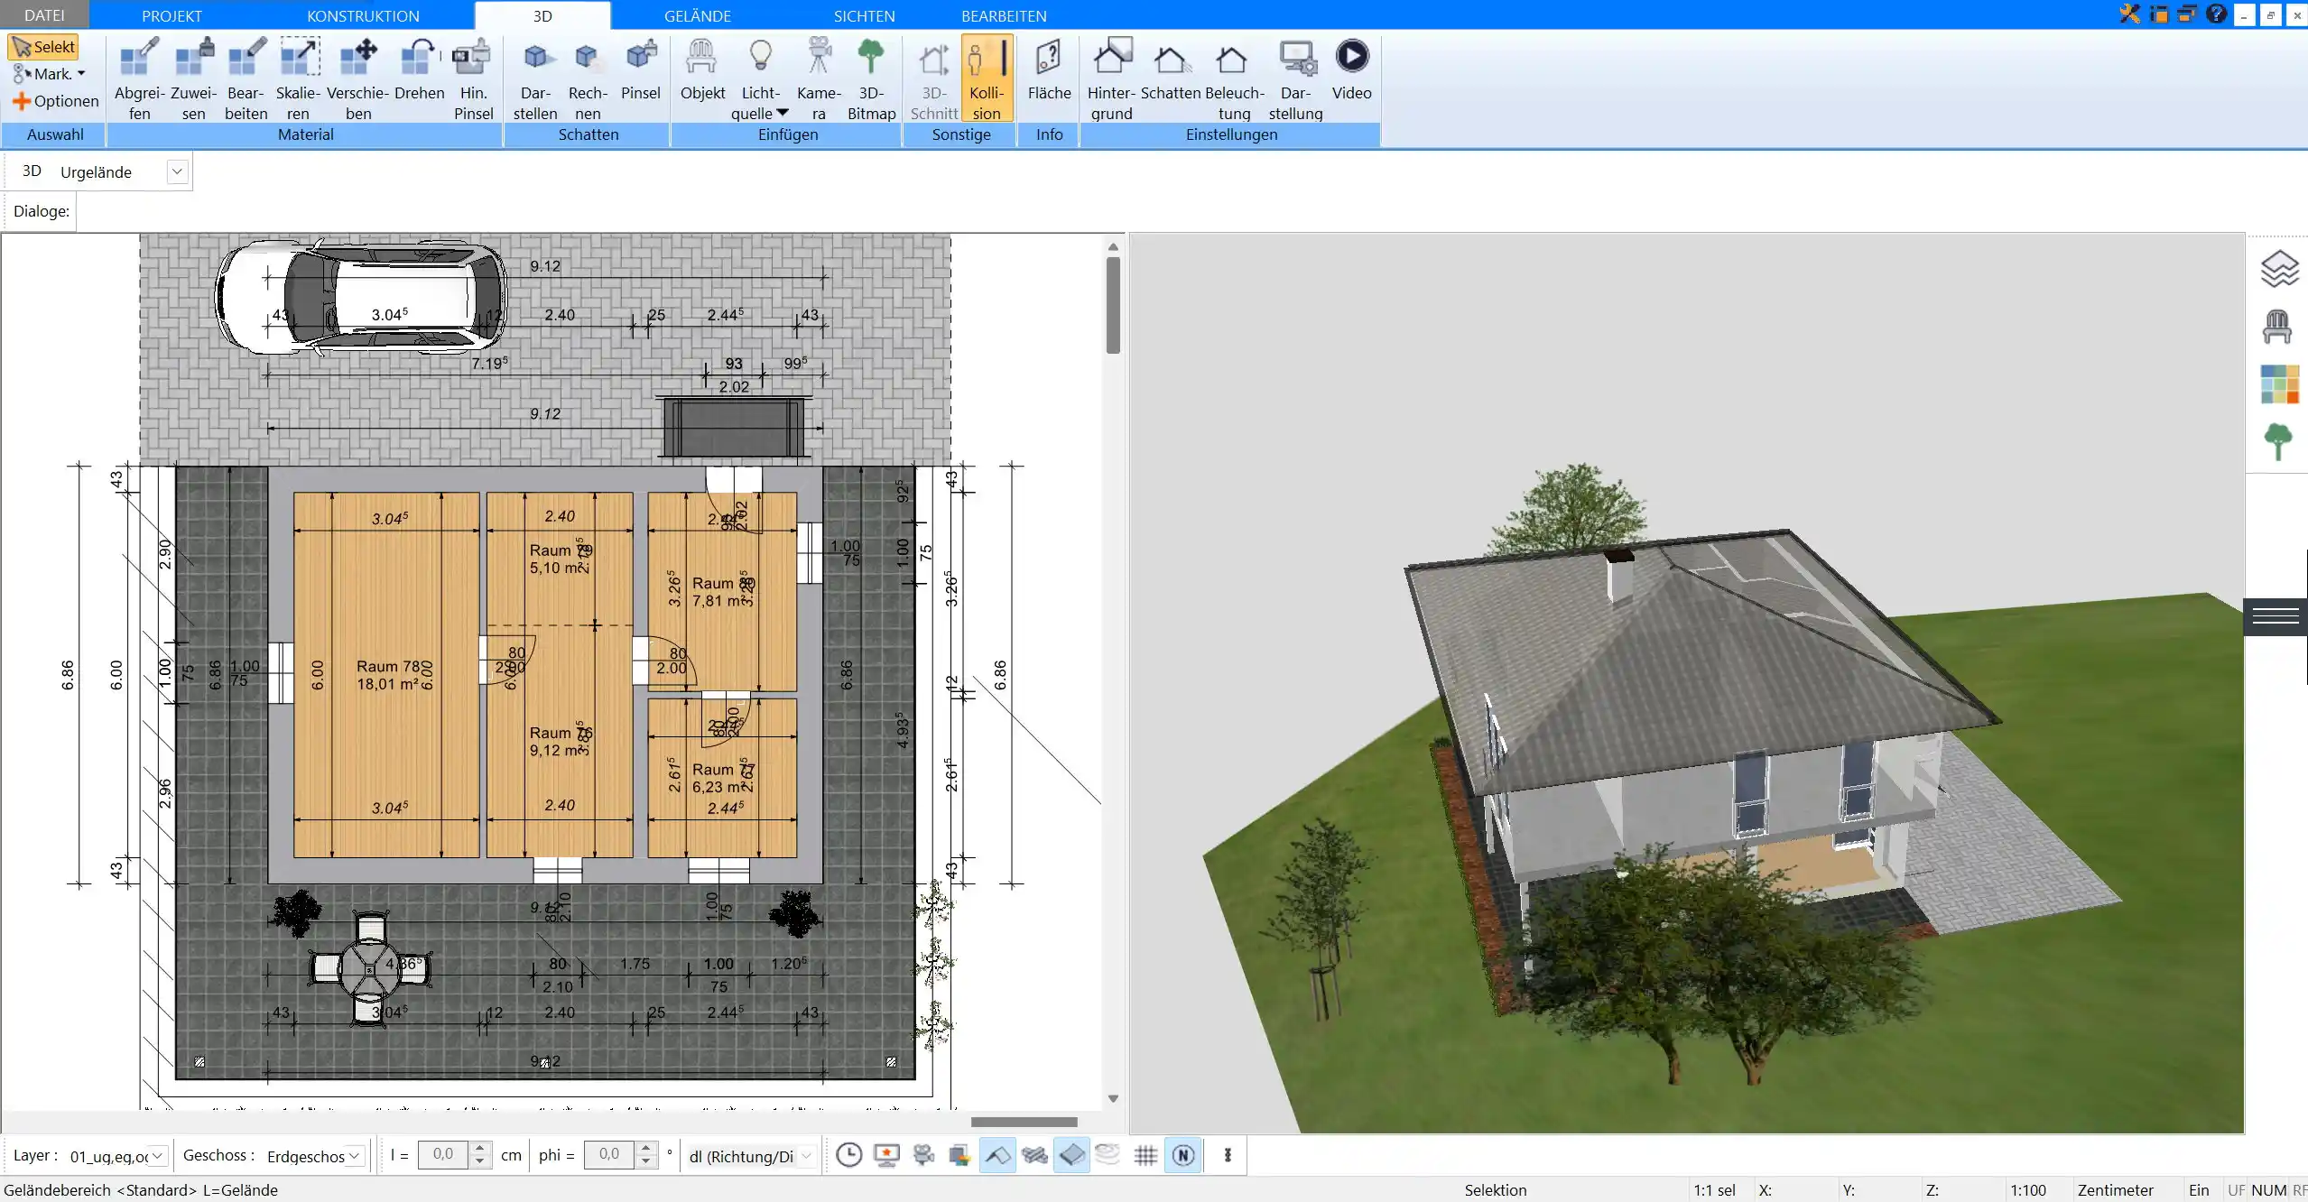This screenshot has height=1202, width=2308.
Task: Click the floor plan horizontal scrollbar thumb
Action: (1024, 1122)
